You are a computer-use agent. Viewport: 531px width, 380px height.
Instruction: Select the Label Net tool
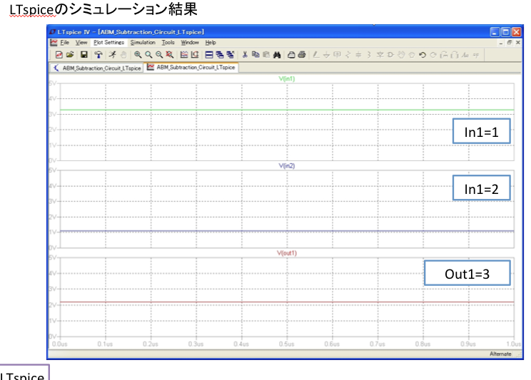pyautogui.click(x=338, y=54)
